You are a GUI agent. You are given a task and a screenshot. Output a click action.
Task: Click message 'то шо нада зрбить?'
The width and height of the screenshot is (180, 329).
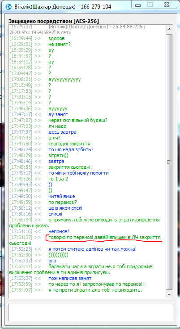71,150
